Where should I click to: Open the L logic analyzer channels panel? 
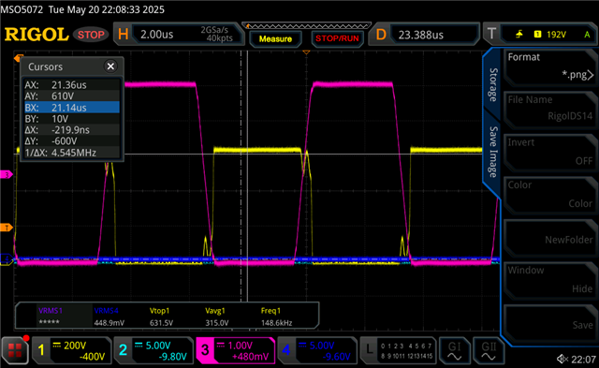click(399, 351)
